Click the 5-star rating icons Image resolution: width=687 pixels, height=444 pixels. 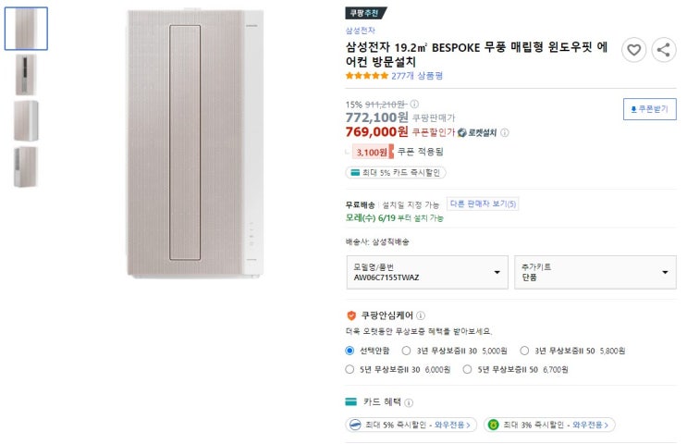pos(366,76)
